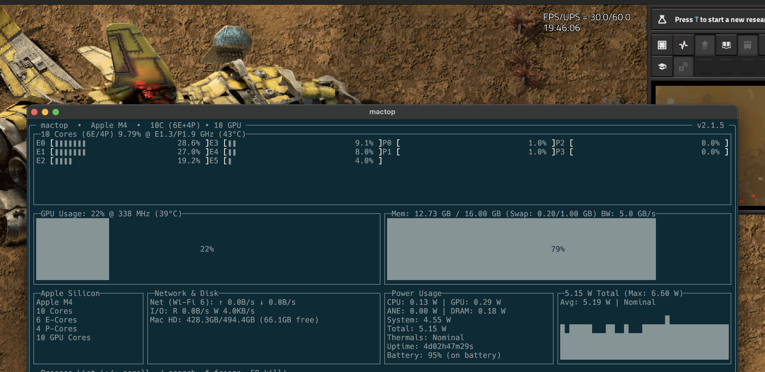Click the 'Net (Wi-Fi 6)' network speed line
Screen dimensions: 765x372
pyautogui.click(x=223, y=302)
